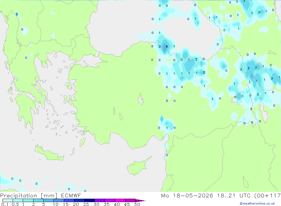Image resolution: width=281 pixels, height=206 pixels.
Task: Click the '[mm]' unit label
Action: [49, 196]
